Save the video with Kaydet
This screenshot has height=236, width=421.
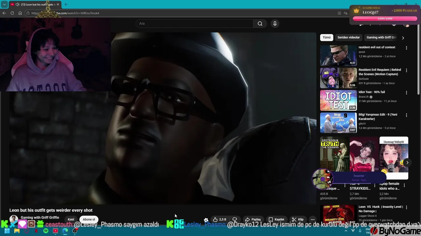(276, 220)
